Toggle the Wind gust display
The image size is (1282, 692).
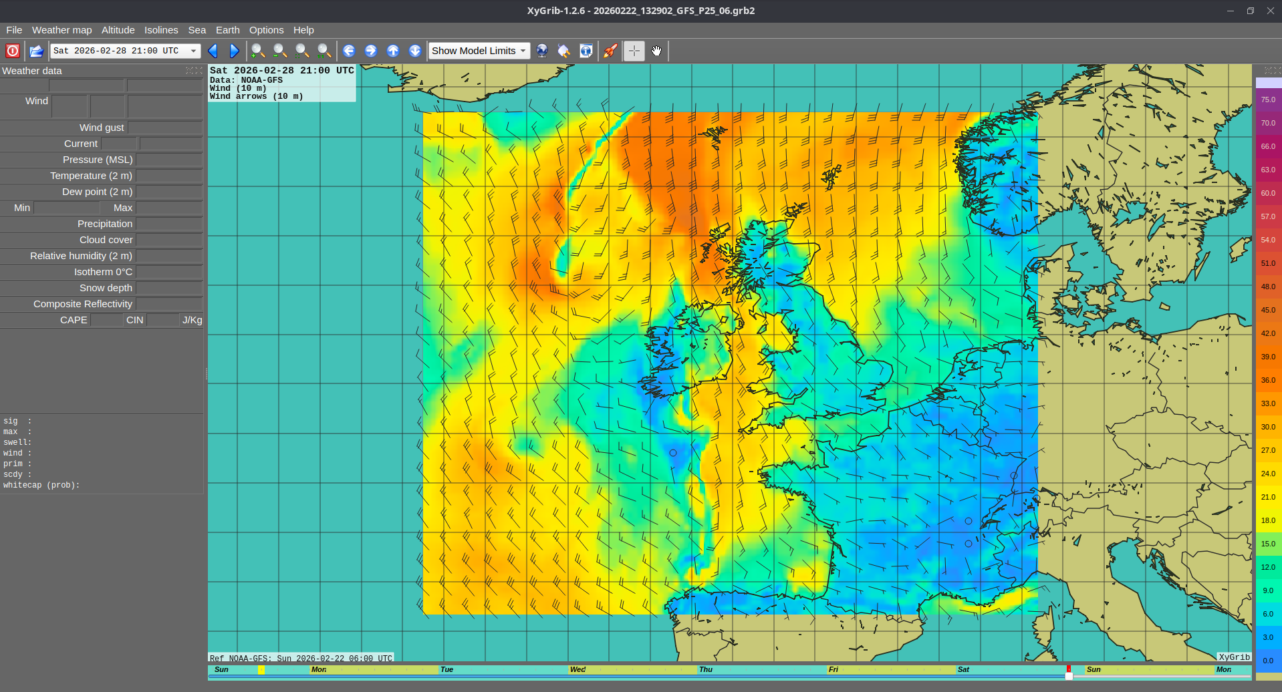click(x=102, y=128)
